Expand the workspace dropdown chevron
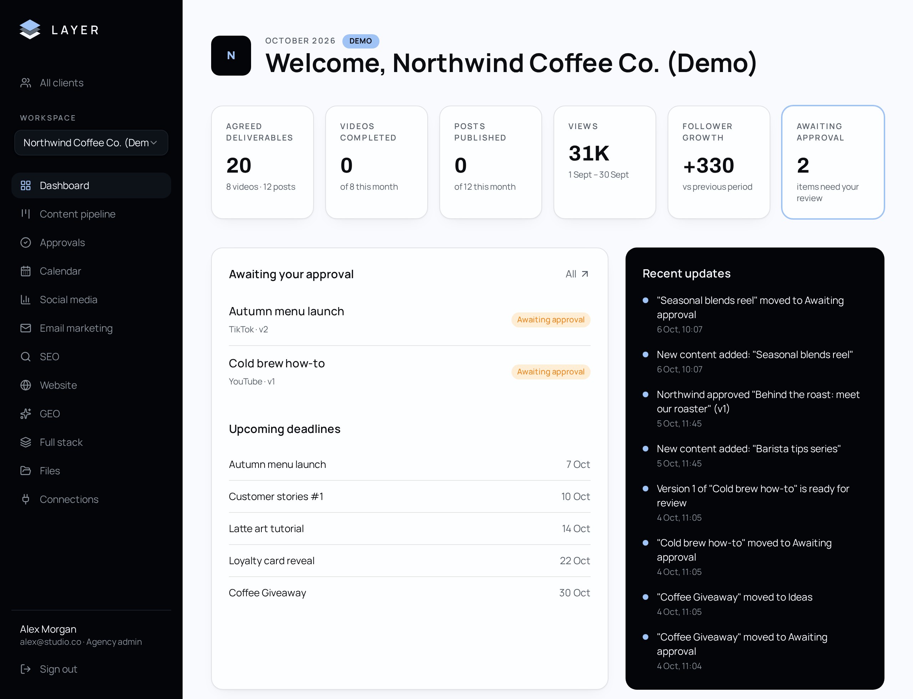This screenshot has width=913, height=699. click(154, 143)
